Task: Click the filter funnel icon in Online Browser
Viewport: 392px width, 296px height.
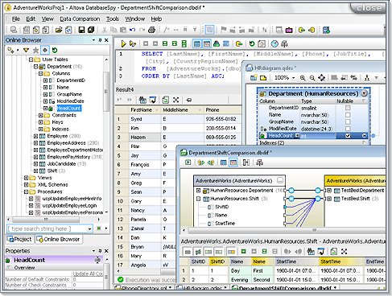Action: pyautogui.click(x=26, y=50)
